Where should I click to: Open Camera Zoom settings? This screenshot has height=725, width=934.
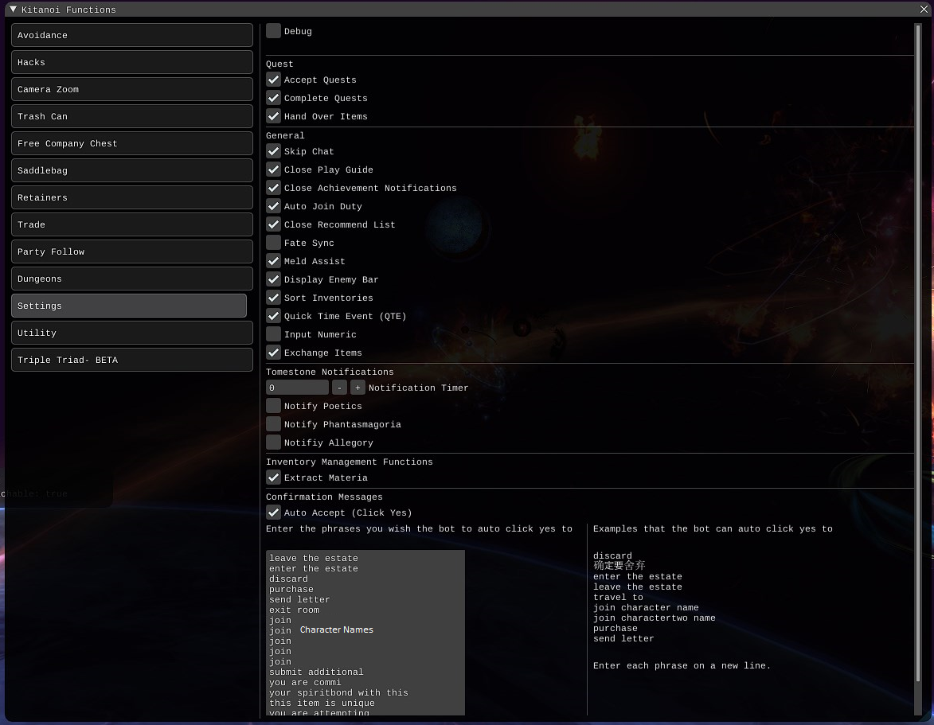(x=131, y=89)
